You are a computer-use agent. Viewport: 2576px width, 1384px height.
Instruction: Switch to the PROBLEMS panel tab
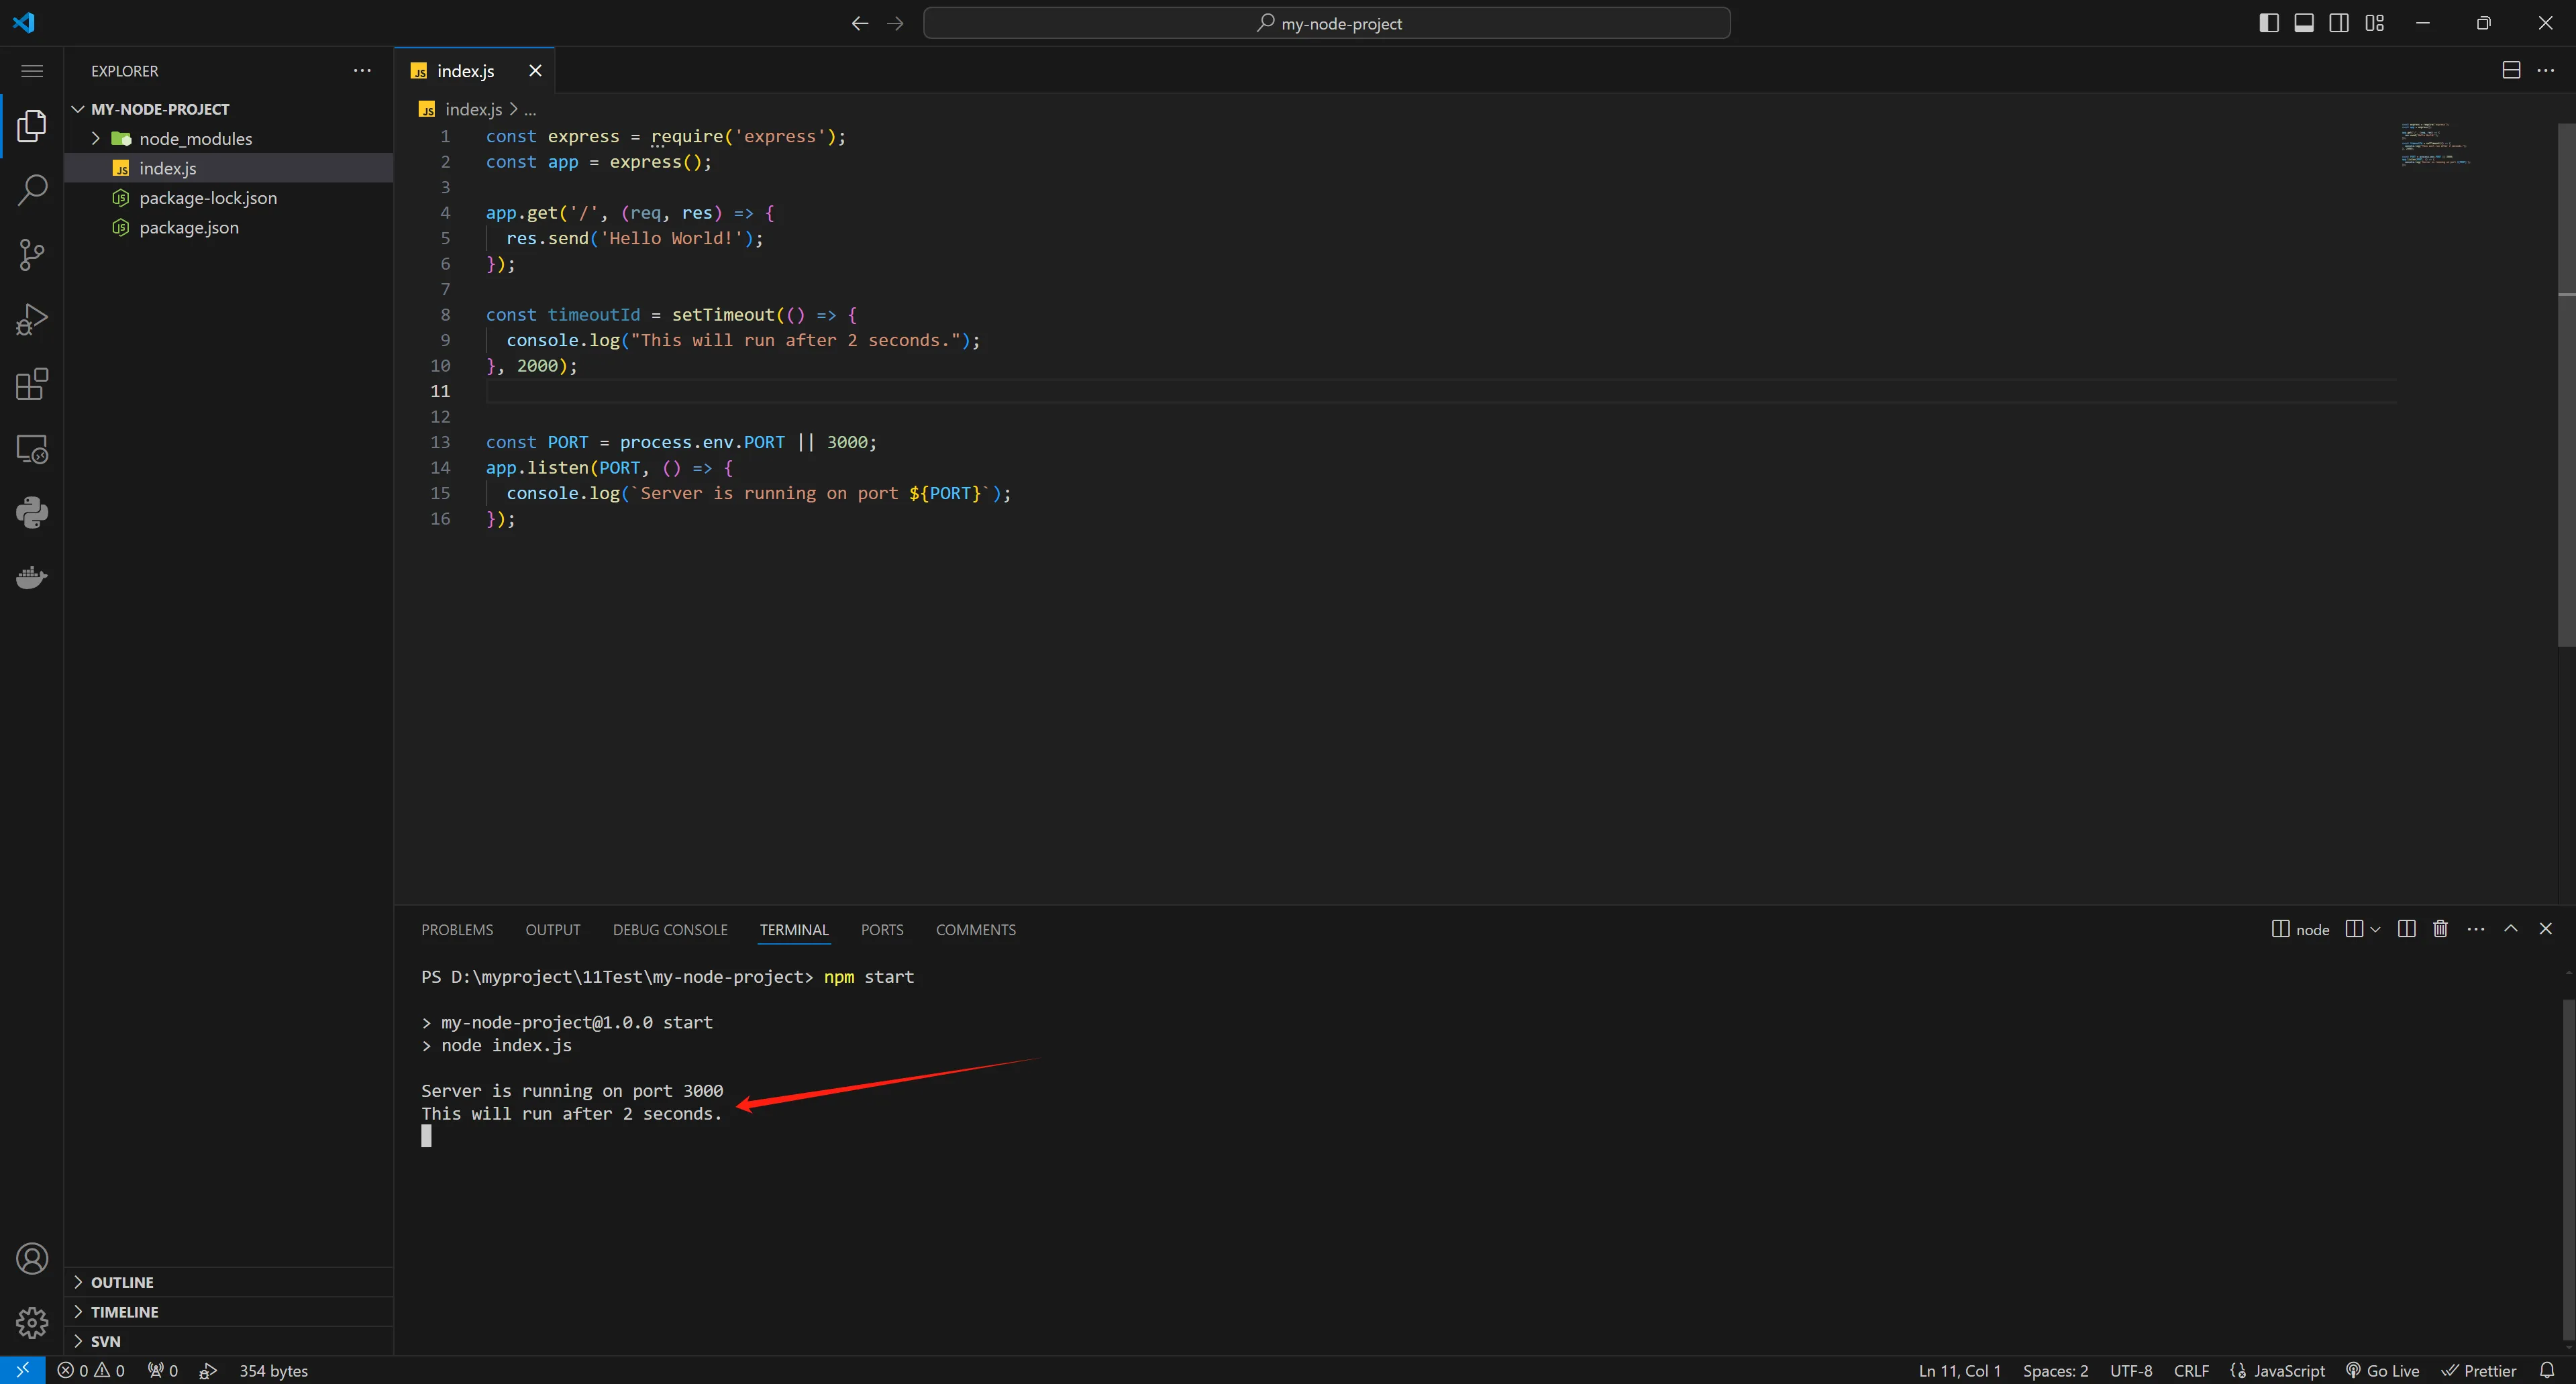457,930
